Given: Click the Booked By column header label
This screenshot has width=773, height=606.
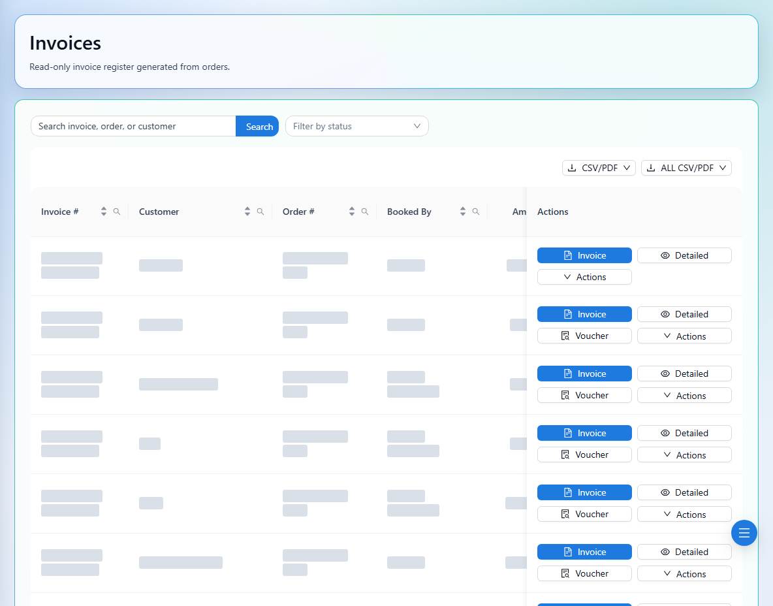Looking at the screenshot, I should click(409, 212).
